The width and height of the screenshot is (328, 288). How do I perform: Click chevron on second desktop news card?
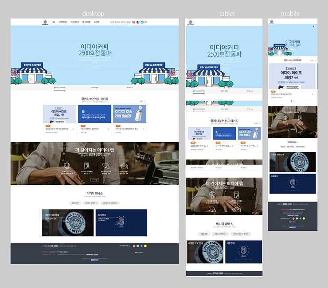coord(108,129)
